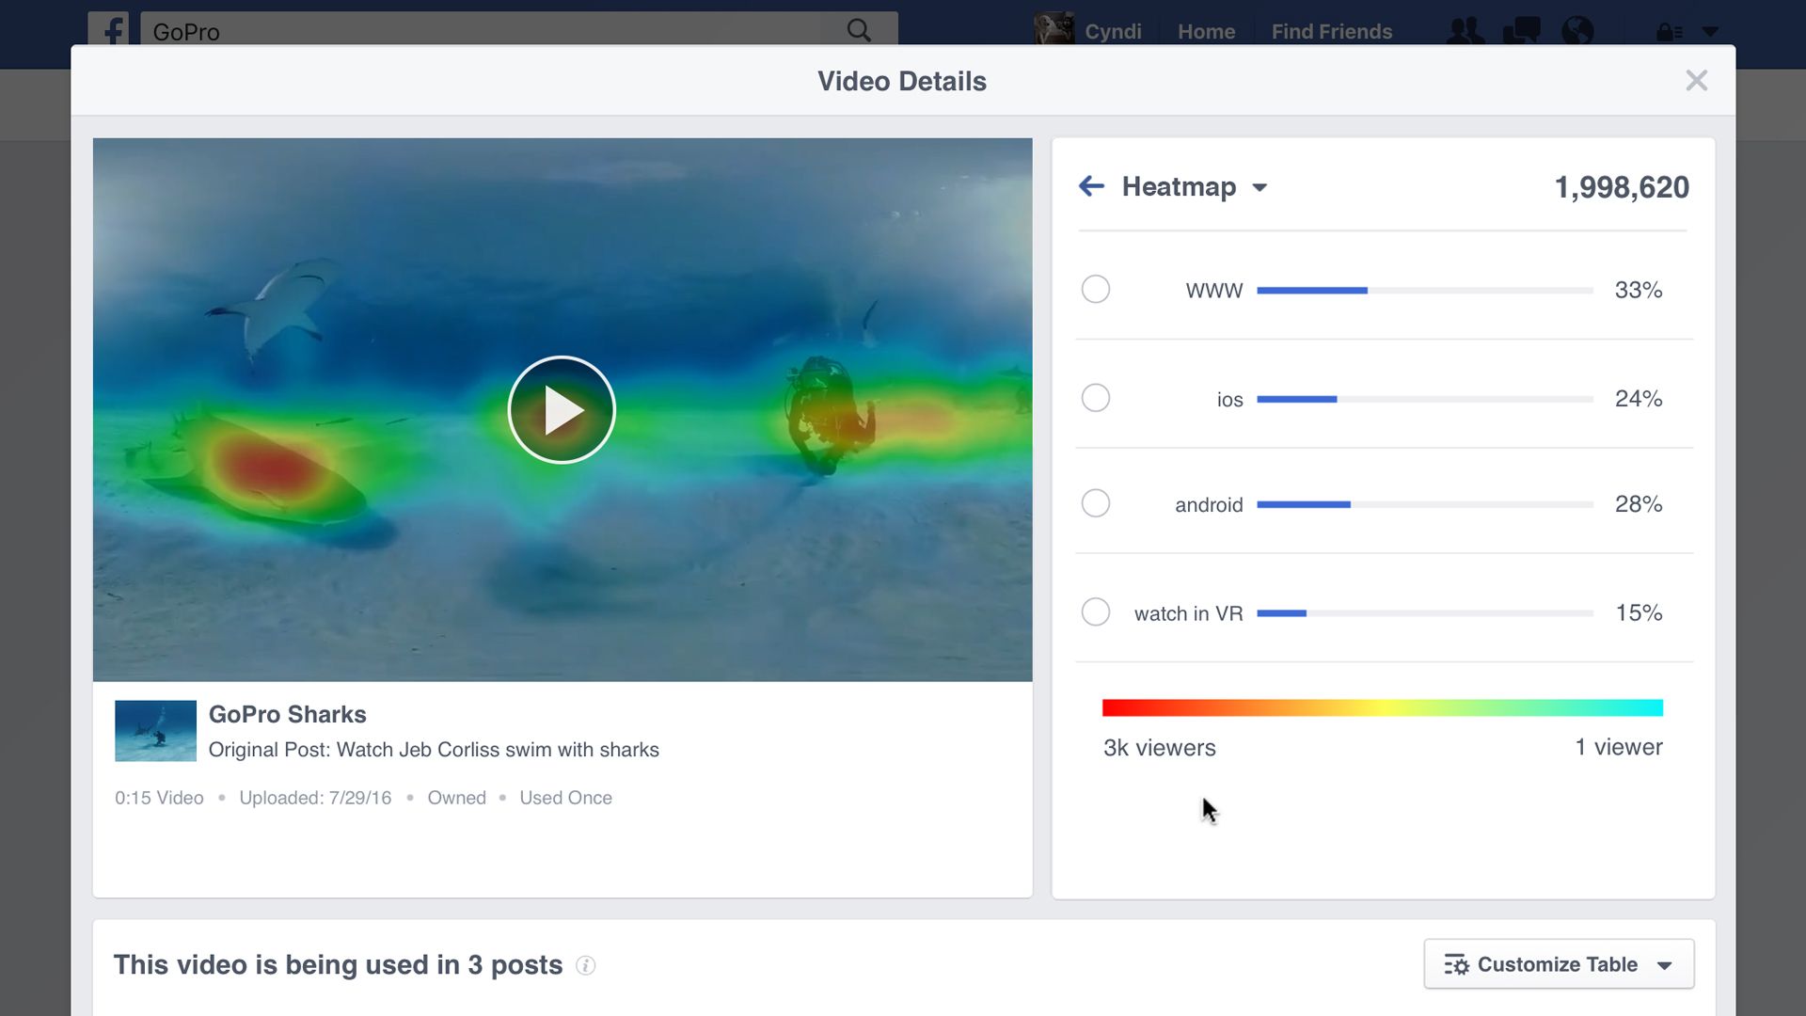Click the Customize Table icon
This screenshot has width=1806, height=1016.
tap(1457, 964)
